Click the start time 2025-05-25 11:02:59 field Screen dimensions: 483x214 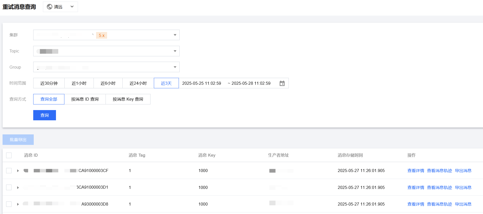point(202,83)
